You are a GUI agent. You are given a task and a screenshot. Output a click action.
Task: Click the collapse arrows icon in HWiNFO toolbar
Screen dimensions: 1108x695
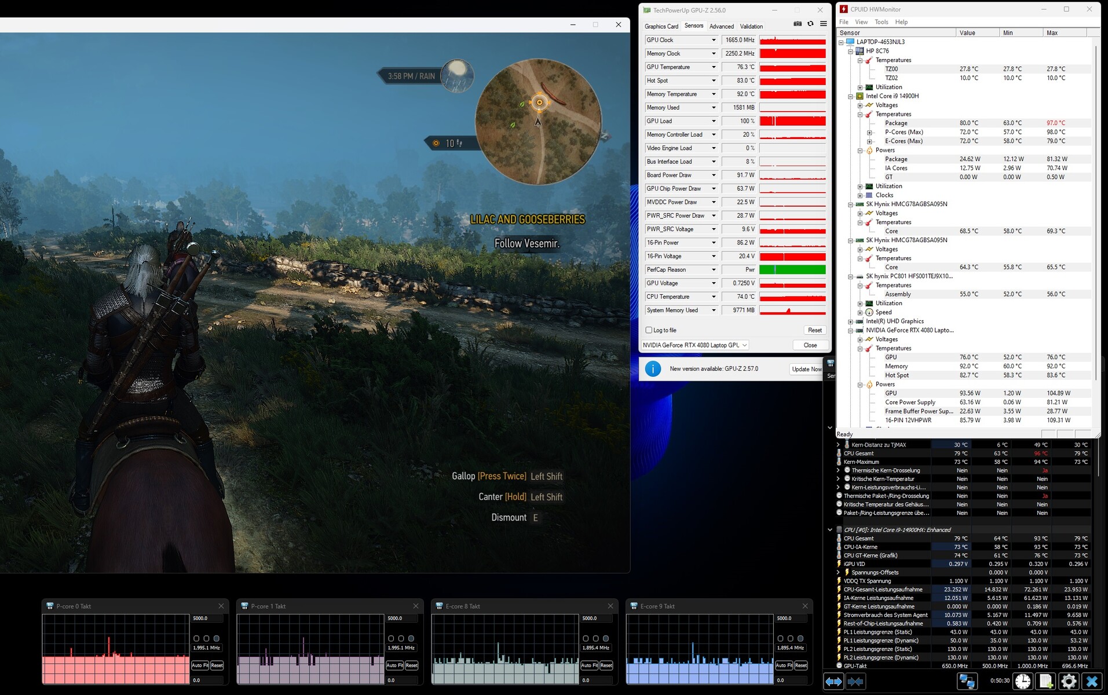tap(855, 682)
